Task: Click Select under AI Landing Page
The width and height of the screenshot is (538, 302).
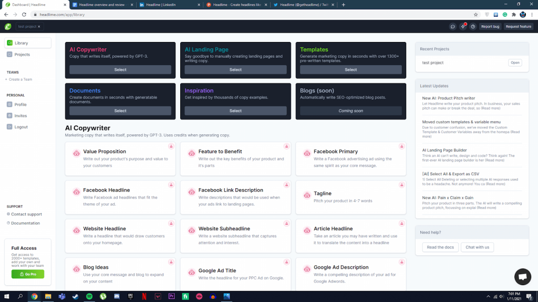Action: point(235,70)
